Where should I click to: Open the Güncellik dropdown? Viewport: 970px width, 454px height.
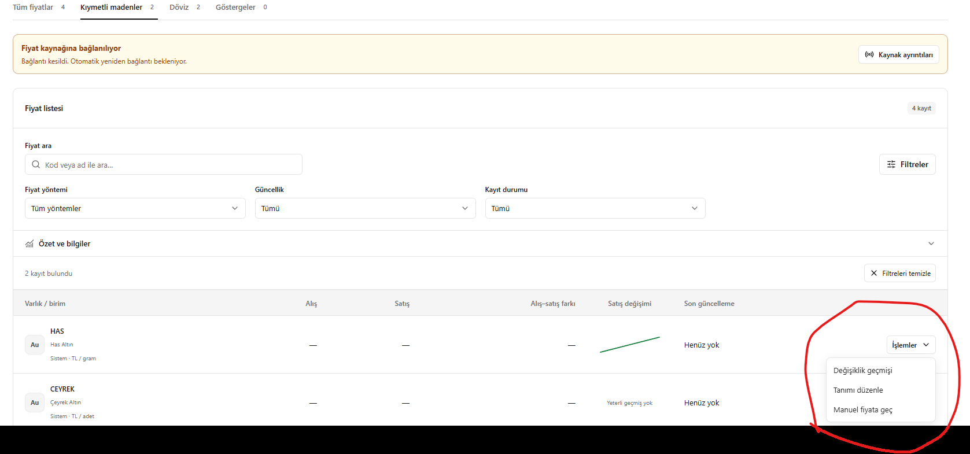[365, 208]
